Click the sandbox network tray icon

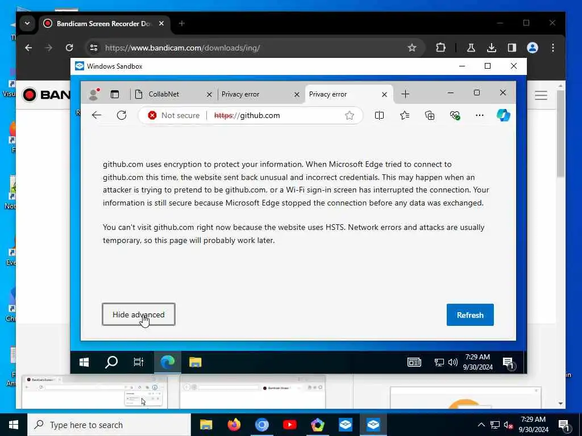tap(439, 362)
